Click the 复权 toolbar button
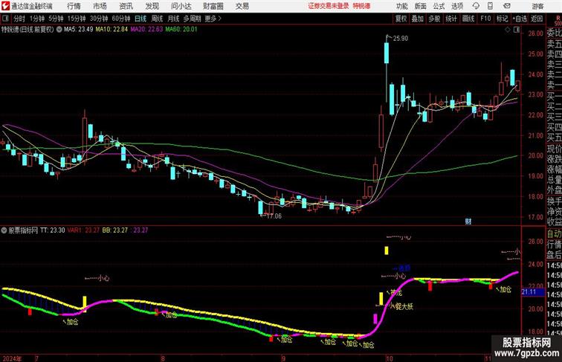 pos(401,19)
